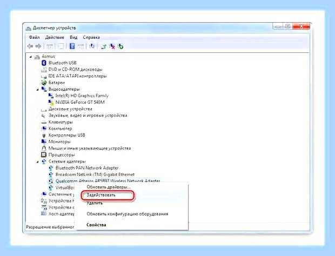Click the Broadcom NetLink Gigabit Ethernet icon
The height and width of the screenshot is (256, 335).
coord(51,174)
